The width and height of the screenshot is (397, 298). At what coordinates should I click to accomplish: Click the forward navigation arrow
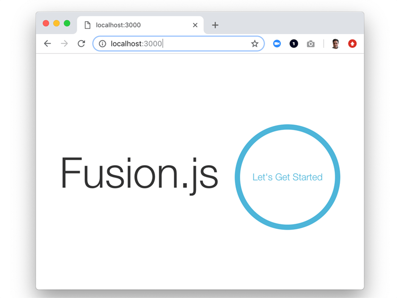[64, 44]
